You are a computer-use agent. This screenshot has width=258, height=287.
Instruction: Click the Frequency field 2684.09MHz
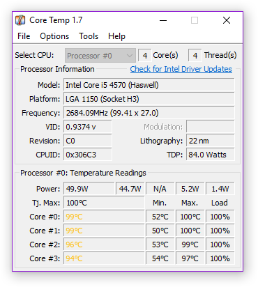coord(149,113)
